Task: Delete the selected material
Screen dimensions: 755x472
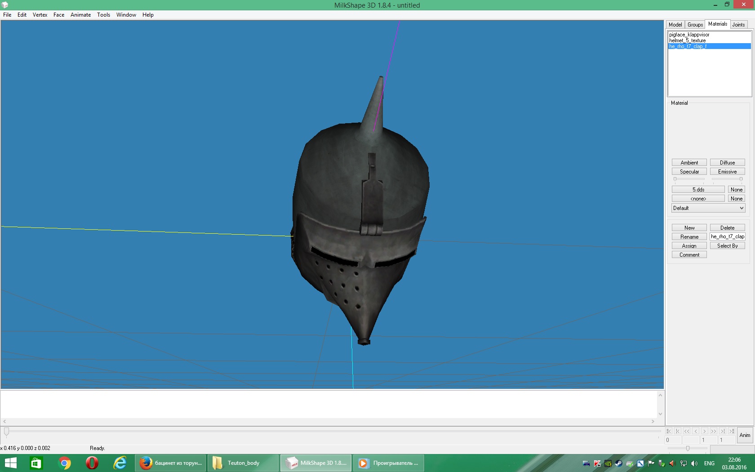Action: click(x=728, y=228)
